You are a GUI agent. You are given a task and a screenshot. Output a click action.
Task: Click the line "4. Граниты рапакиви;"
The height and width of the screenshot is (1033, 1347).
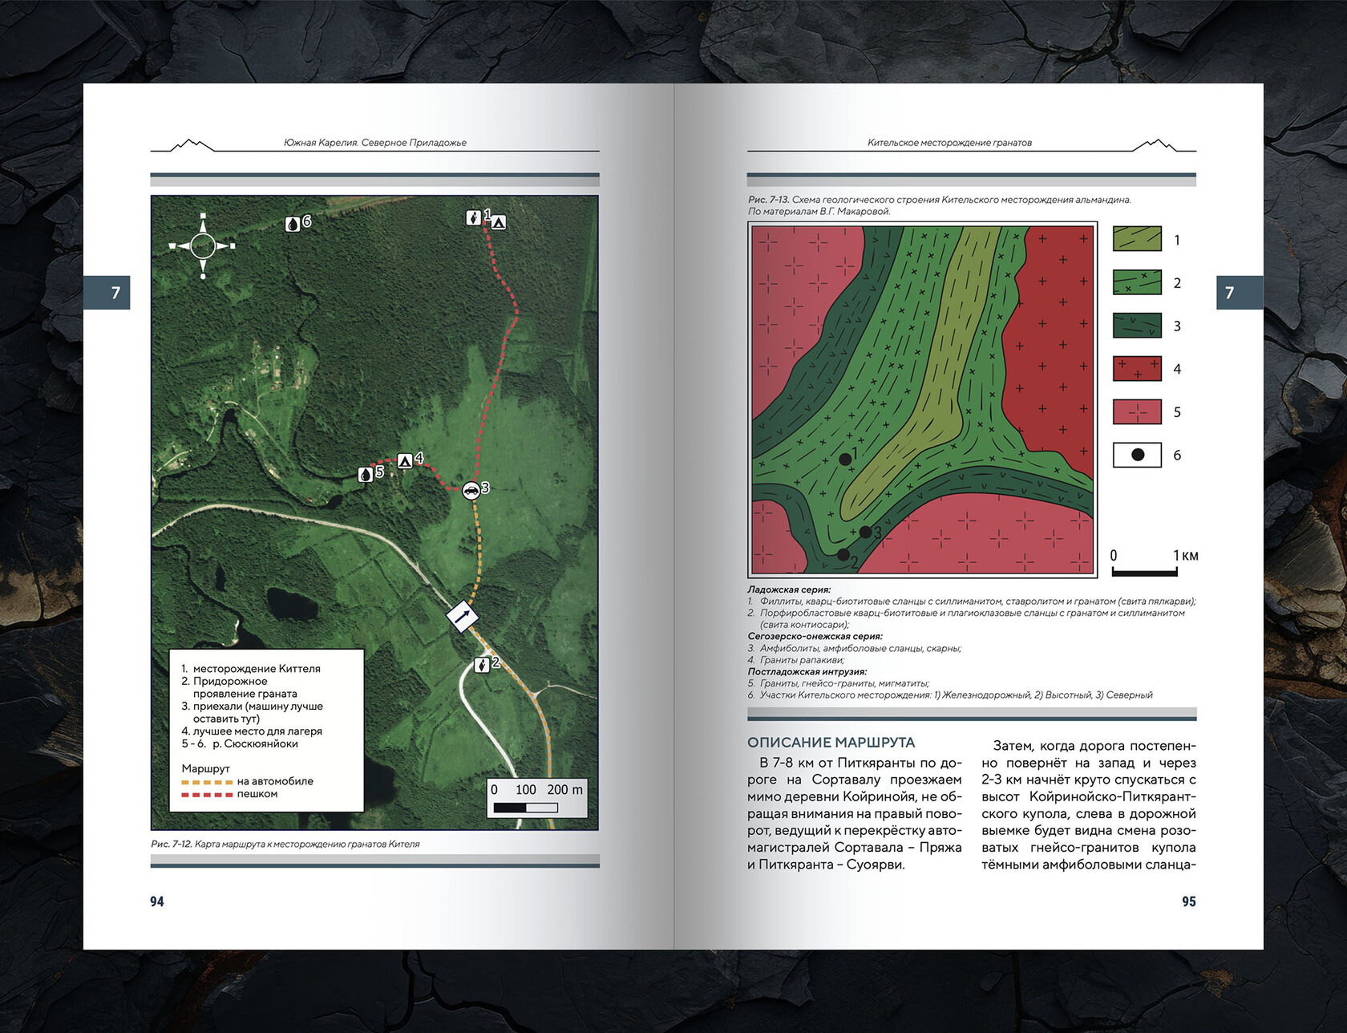796,660
